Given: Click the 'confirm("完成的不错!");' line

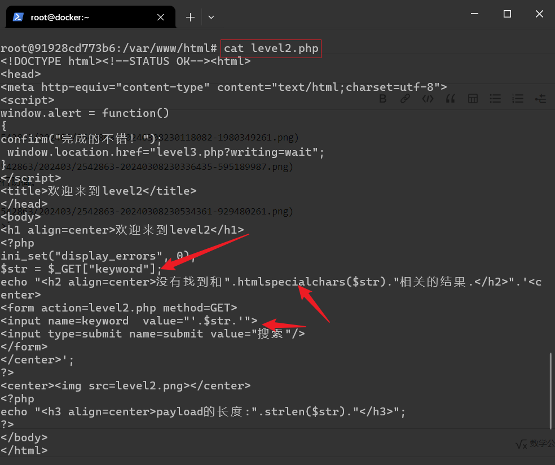Looking at the screenshot, I should click(81, 139).
